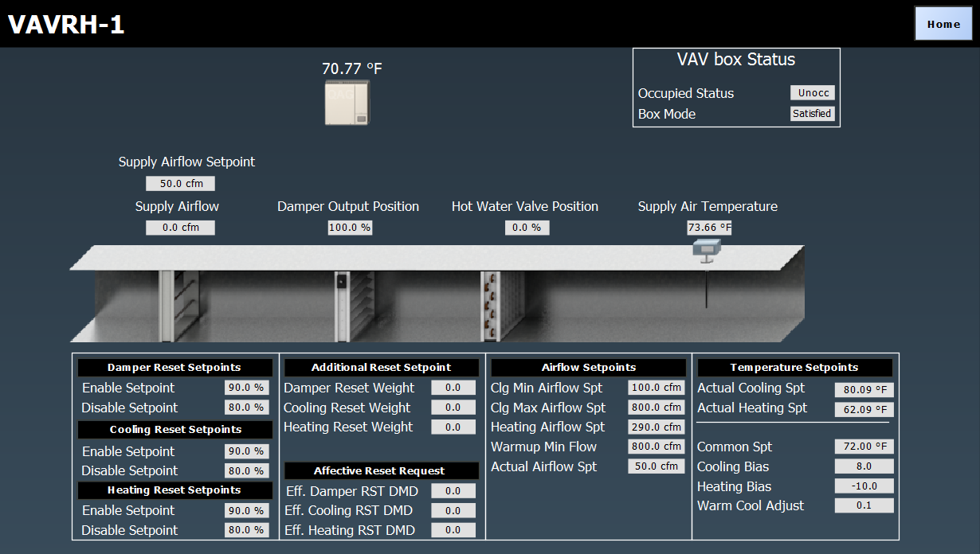Toggle the Damper Reset Enable Setpoint

pos(248,388)
